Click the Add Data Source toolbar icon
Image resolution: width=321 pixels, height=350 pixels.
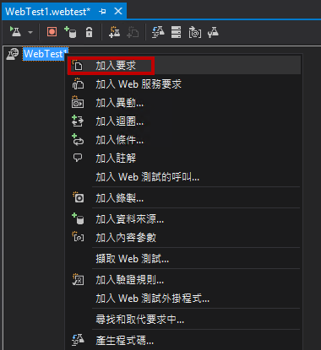70,32
